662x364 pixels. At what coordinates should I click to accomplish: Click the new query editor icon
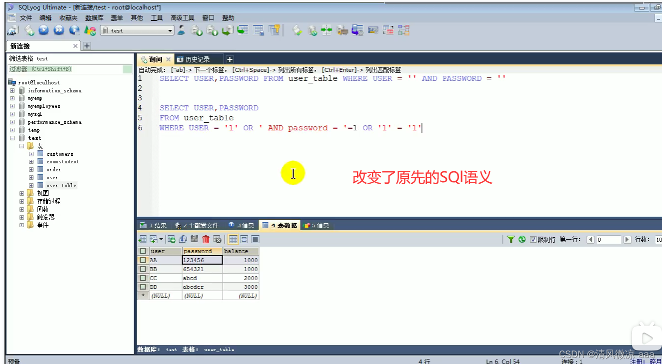(x=29, y=30)
